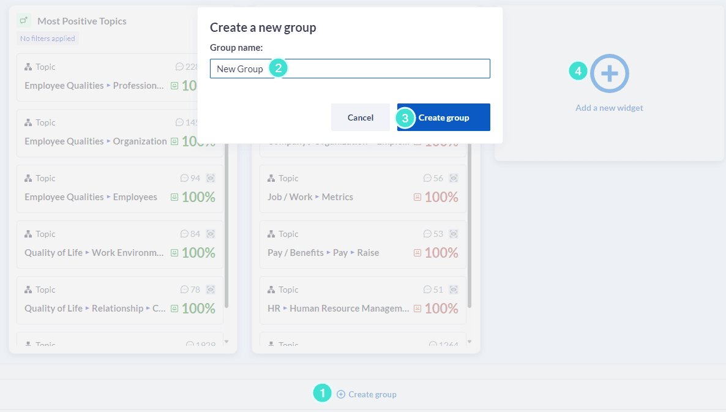Click positive smiley icon on Quality of Life Relationship card
The height and width of the screenshot is (412, 726).
click(x=174, y=309)
